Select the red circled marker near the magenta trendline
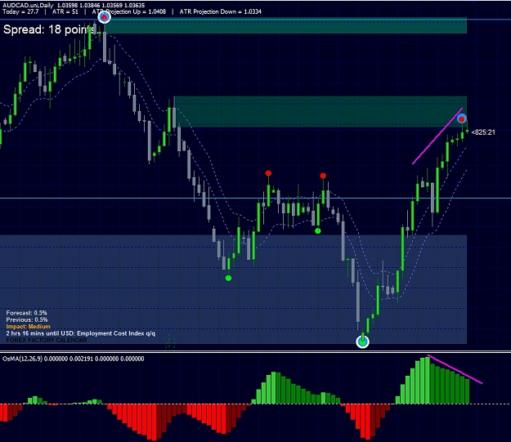Viewport: 511px width, 442px height. point(461,119)
